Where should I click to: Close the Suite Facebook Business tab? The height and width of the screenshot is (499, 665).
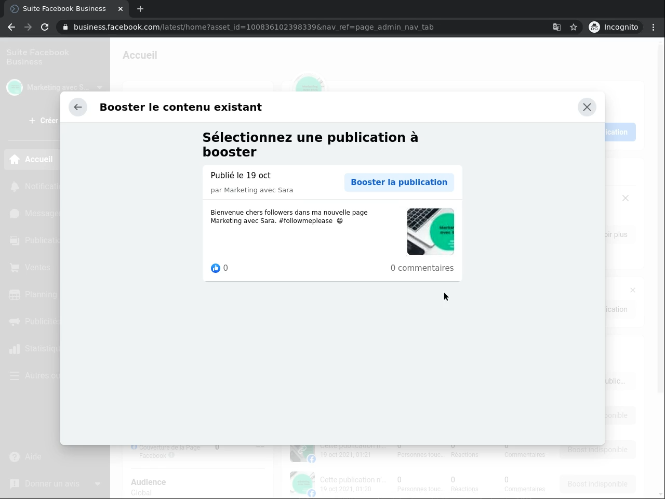[121, 9]
